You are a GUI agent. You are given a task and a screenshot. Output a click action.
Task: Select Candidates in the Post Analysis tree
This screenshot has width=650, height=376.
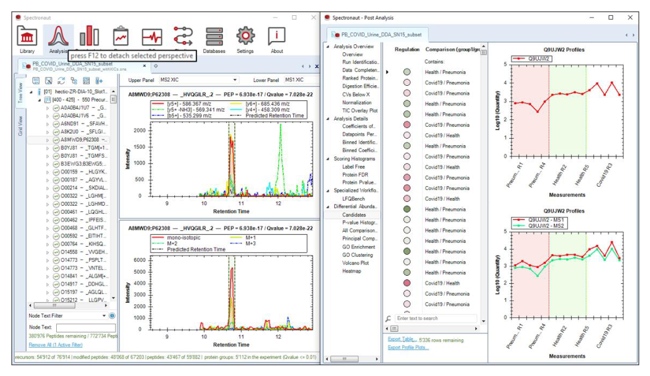pos(354,215)
